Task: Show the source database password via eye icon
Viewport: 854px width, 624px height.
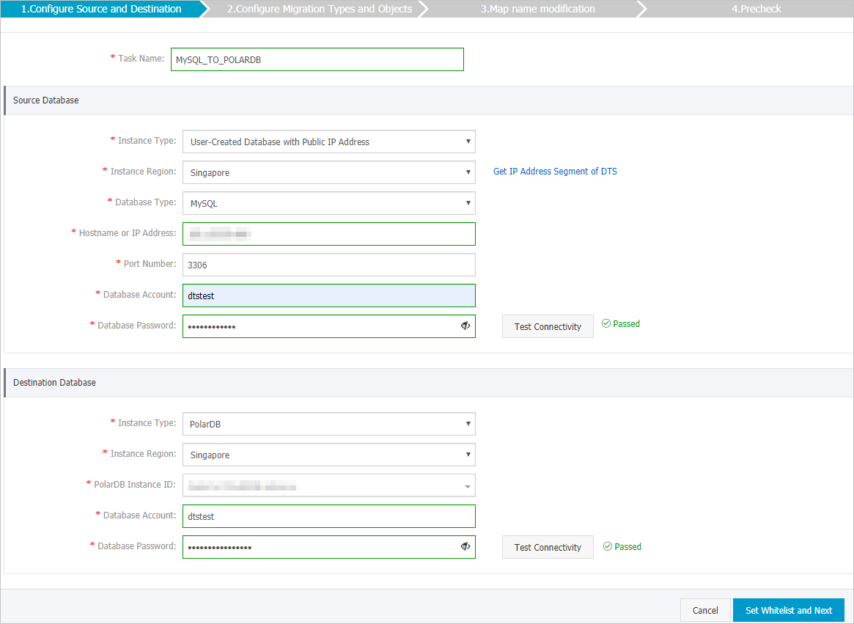Action: 465,326
